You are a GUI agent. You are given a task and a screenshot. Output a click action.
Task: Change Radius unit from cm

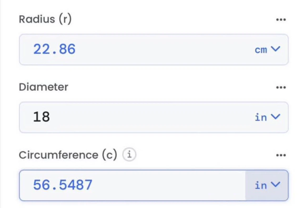(x=267, y=50)
